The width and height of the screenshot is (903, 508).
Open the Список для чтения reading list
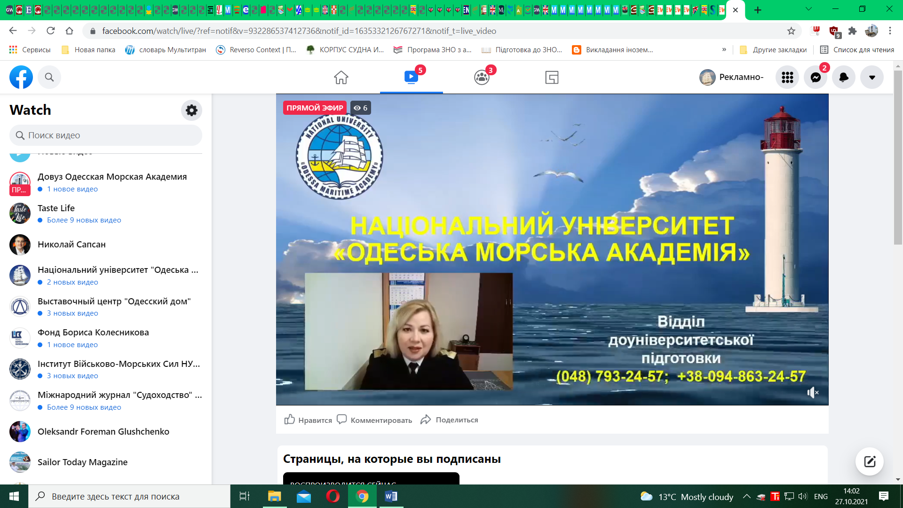point(857,50)
